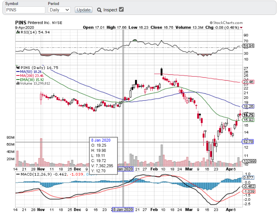Click the MACD(12,26,9) legend line
The width and height of the screenshot is (278, 214).
pyautogui.click(x=18, y=174)
